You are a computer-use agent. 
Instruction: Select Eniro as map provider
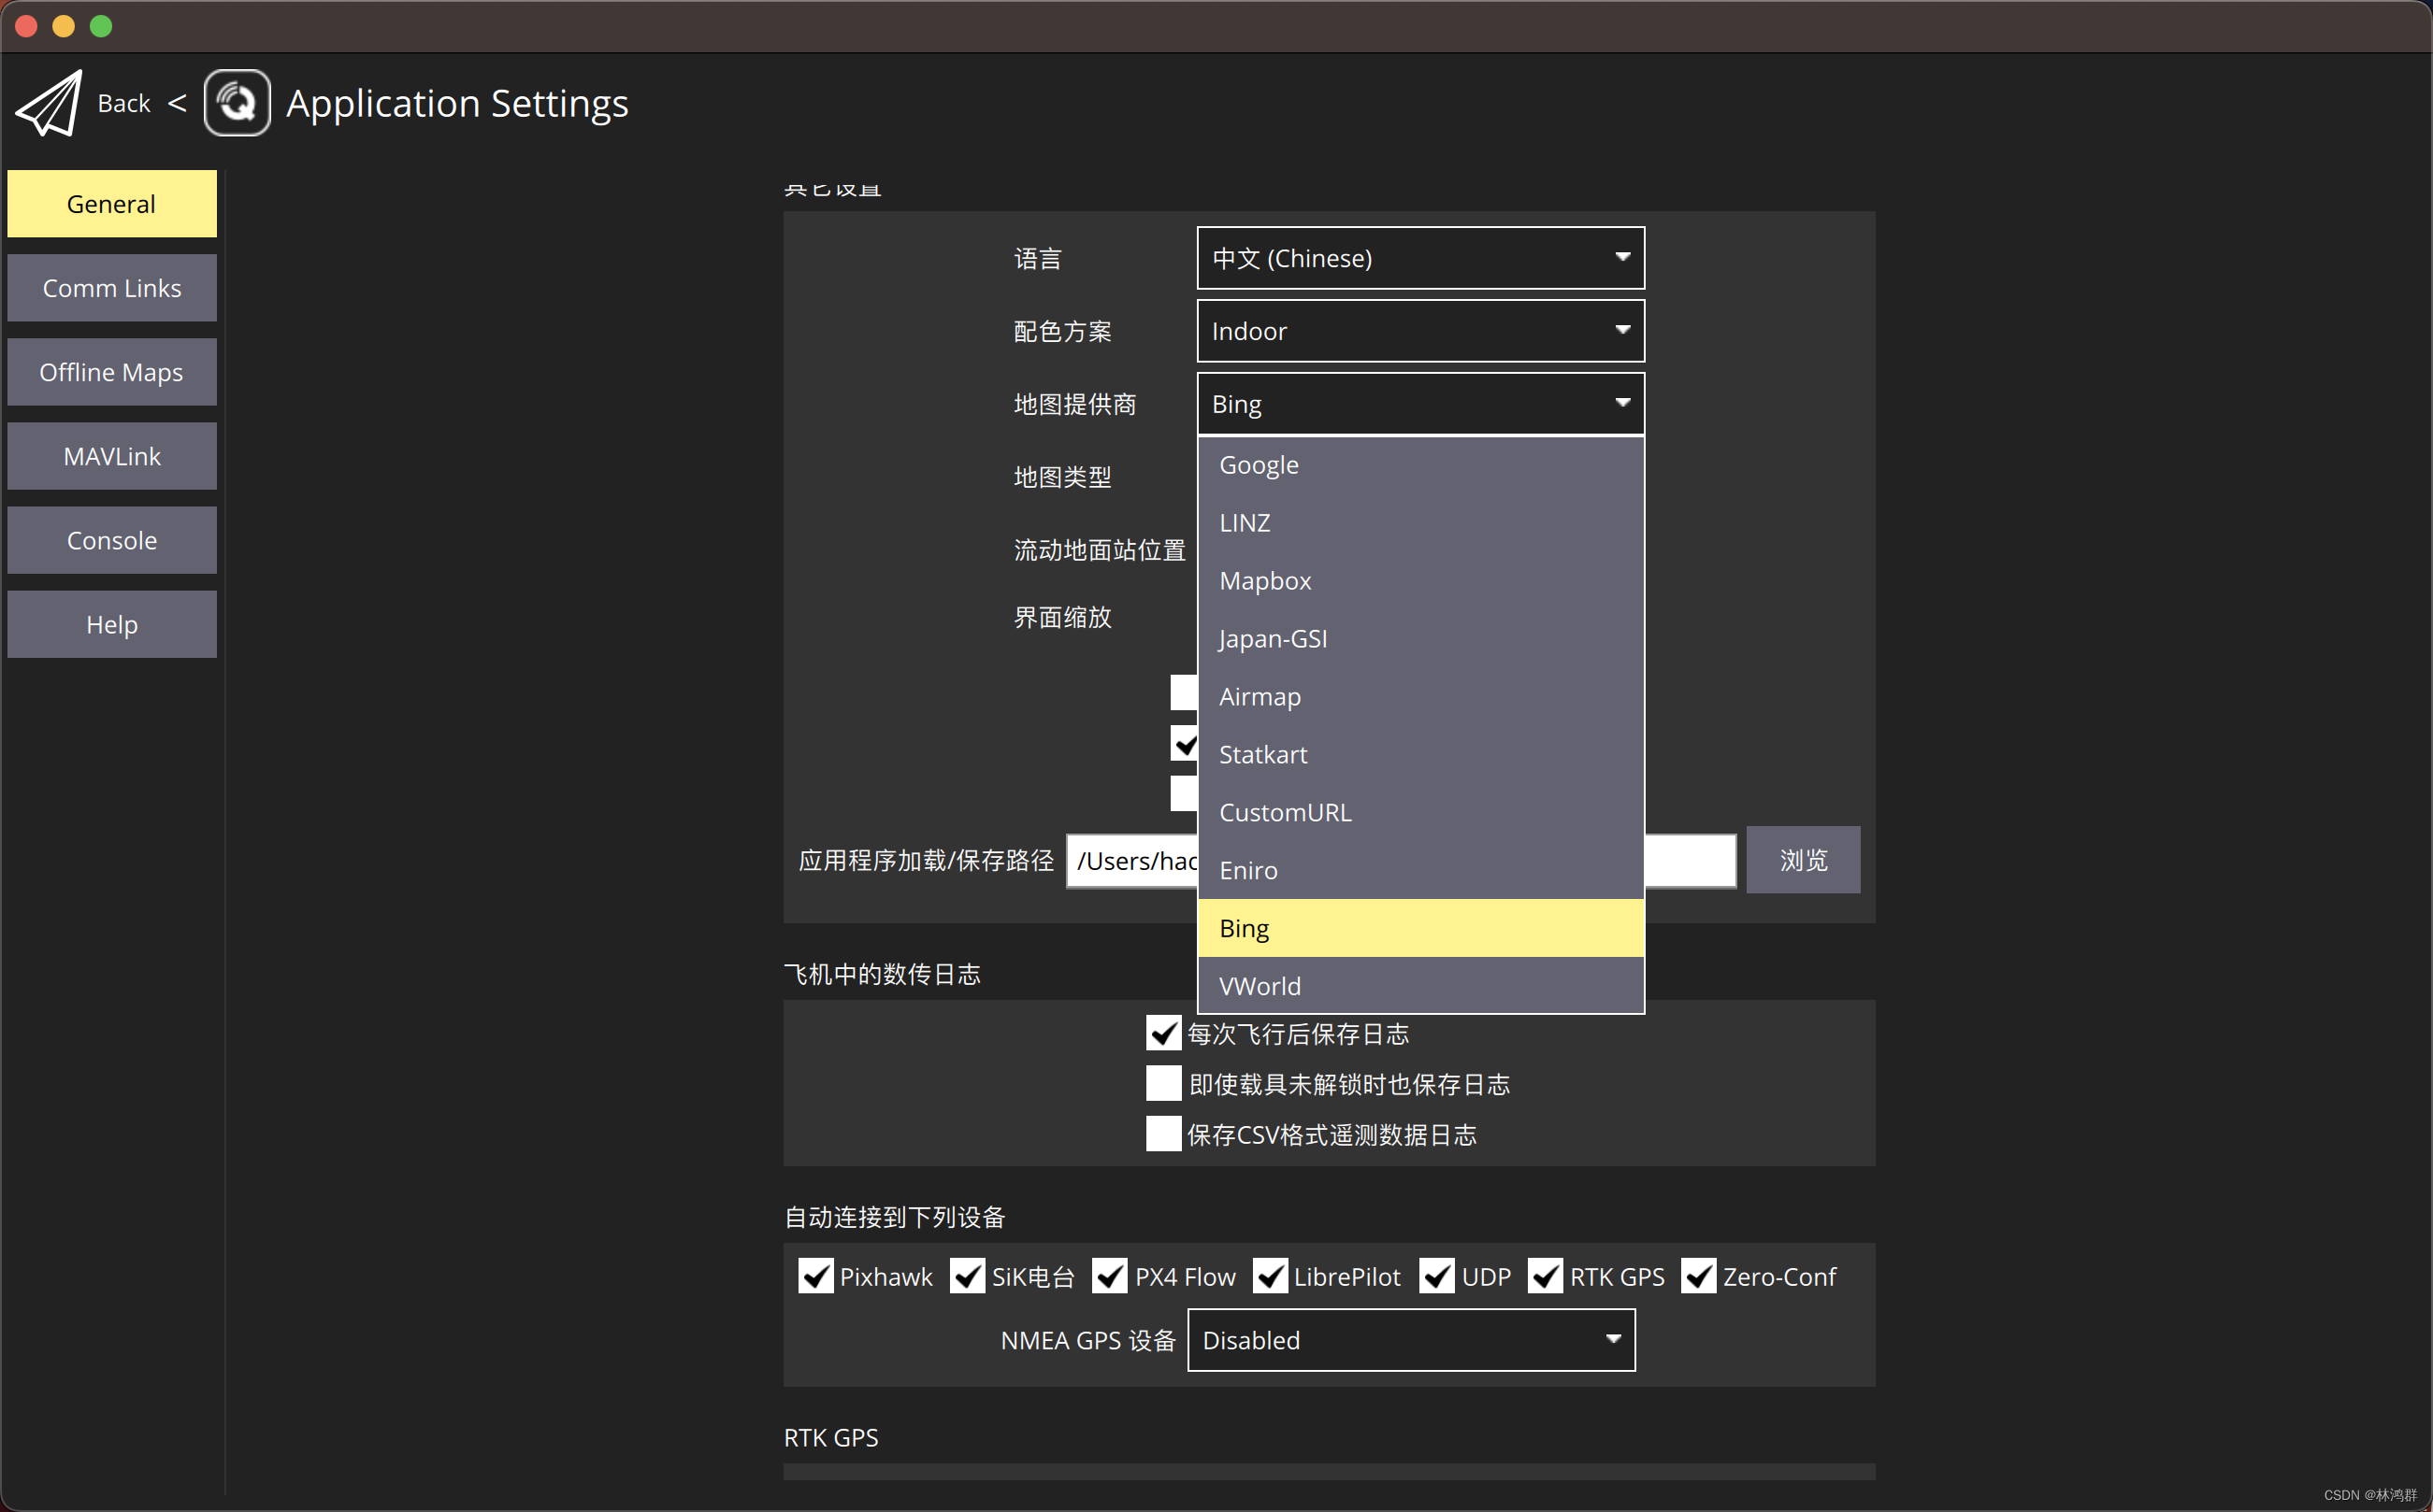[x=1420, y=871]
